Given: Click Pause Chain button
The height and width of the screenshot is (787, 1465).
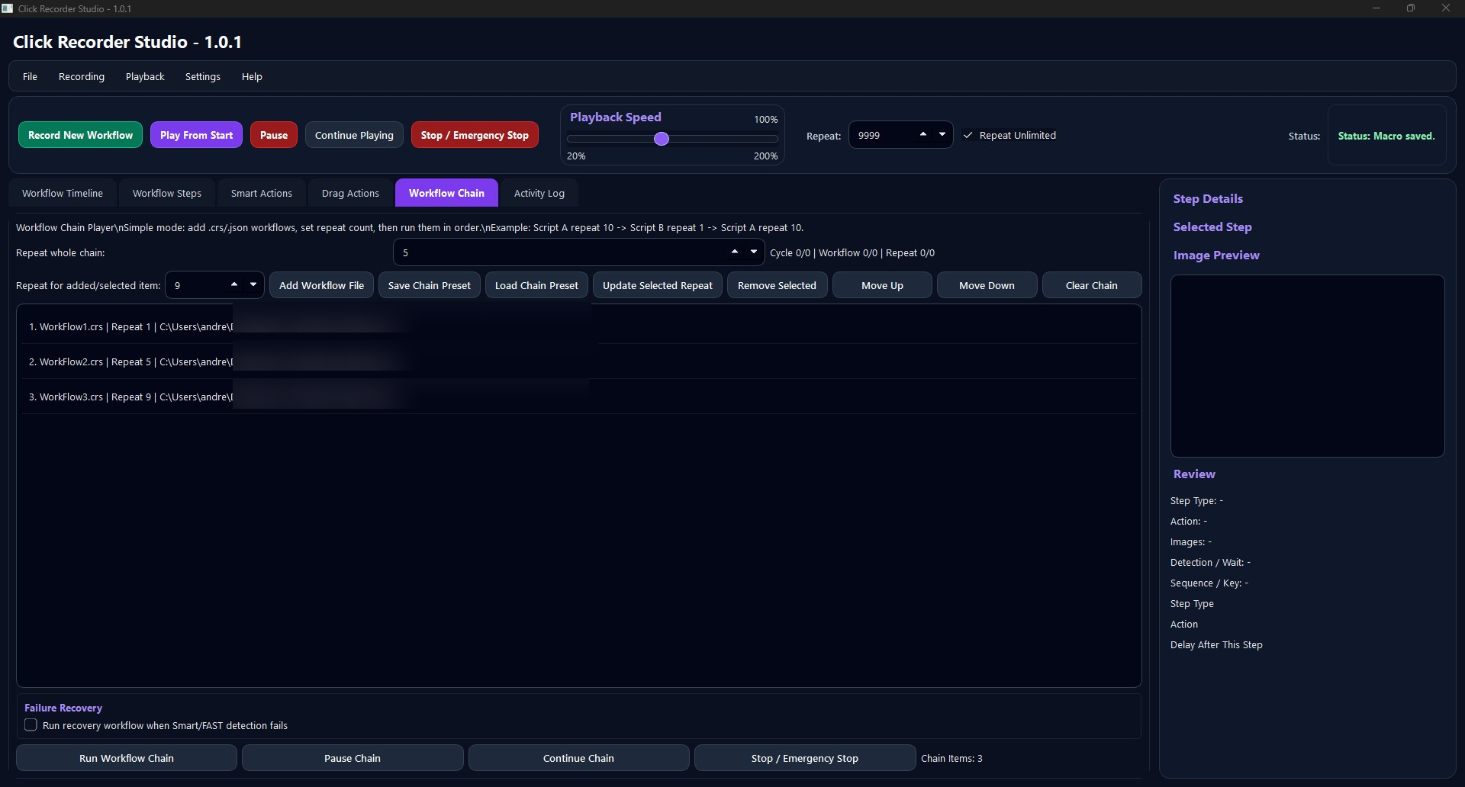Looking at the screenshot, I should point(353,758).
